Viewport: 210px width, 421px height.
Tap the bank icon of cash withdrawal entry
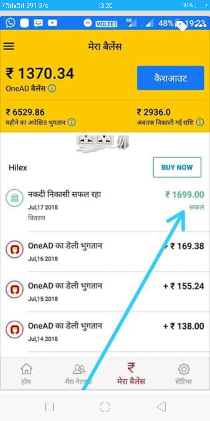(15, 198)
